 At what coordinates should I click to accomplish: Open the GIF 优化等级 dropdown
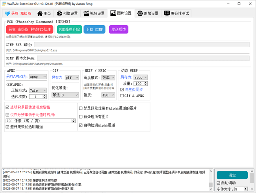(65, 95)
